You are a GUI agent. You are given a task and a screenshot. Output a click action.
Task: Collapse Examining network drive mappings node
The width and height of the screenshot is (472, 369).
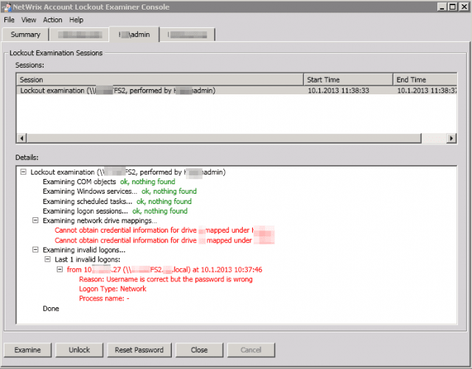(35, 220)
